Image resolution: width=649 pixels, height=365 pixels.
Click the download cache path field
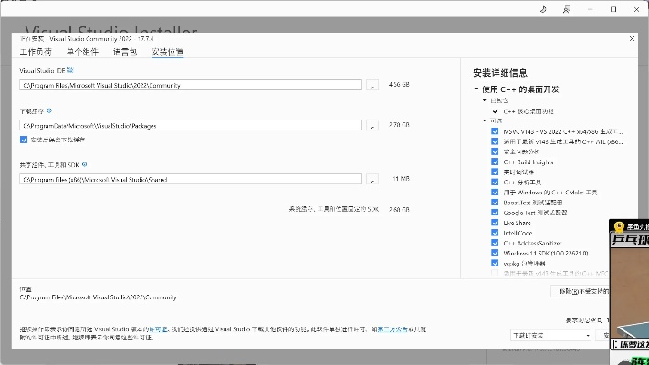[x=191, y=125]
